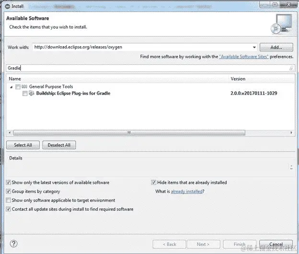The width and height of the screenshot is (299, 254).
Task: Open the already installed link
Action: point(187,191)
